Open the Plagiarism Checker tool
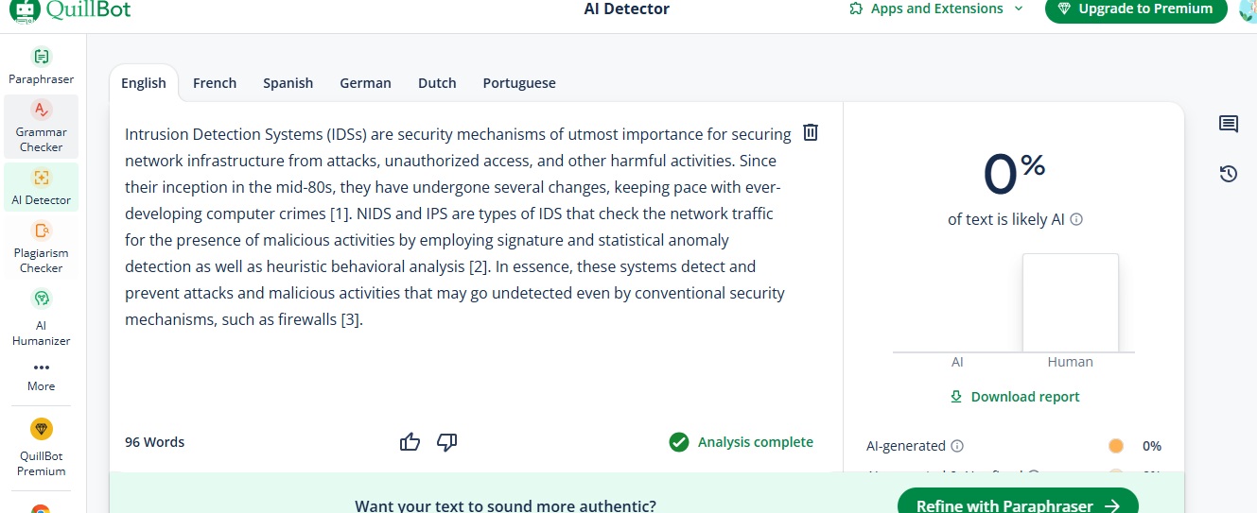 click(41, 246)
